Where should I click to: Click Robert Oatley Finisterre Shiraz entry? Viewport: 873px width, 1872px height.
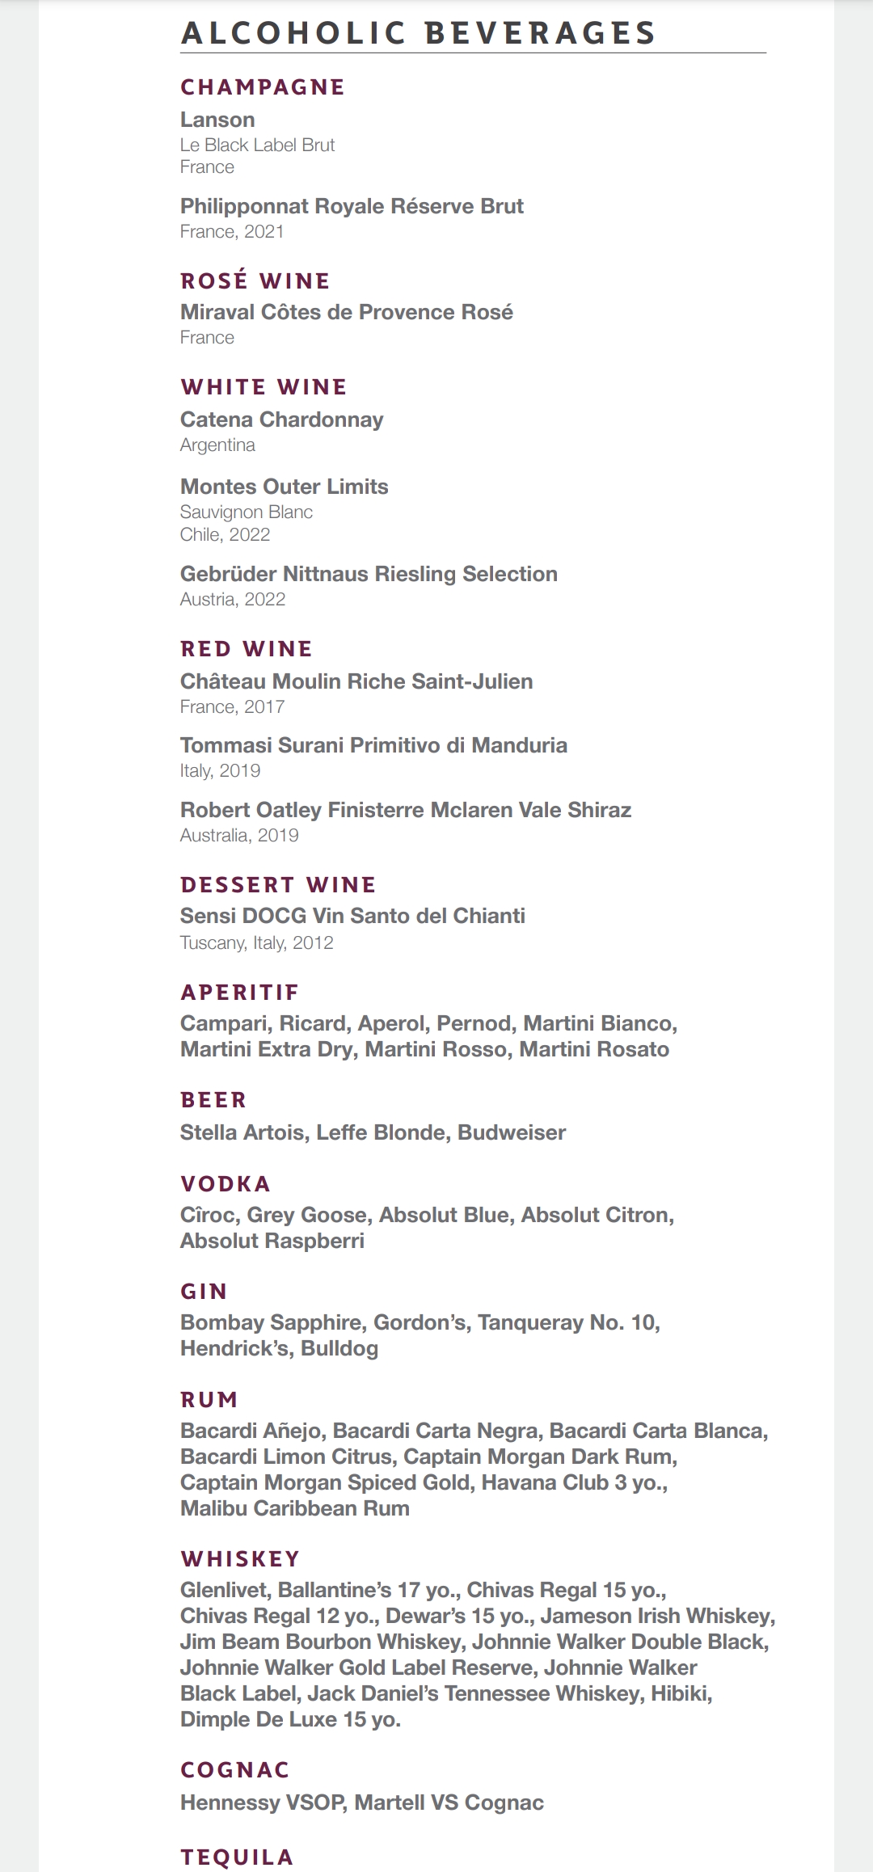405,810
